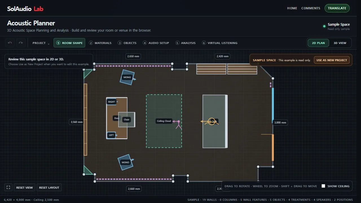Select the sofa rectangle object
The width and height of the screenshot is (361, 203).
[x=215, y=121]
